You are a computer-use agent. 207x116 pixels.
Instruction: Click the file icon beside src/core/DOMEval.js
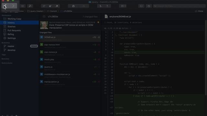(106, 16)
